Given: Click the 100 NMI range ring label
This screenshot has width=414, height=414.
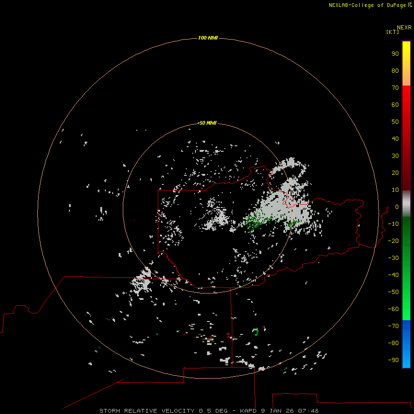Looking at the screenshot, I should click(208, 38).
